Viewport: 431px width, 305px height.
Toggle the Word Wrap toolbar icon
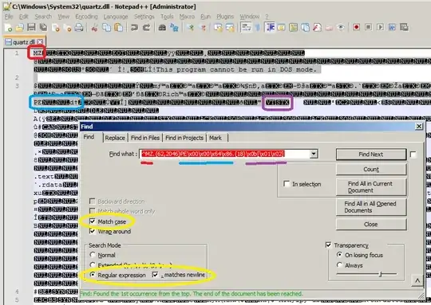pyautogui.click(x=246, y=27)
